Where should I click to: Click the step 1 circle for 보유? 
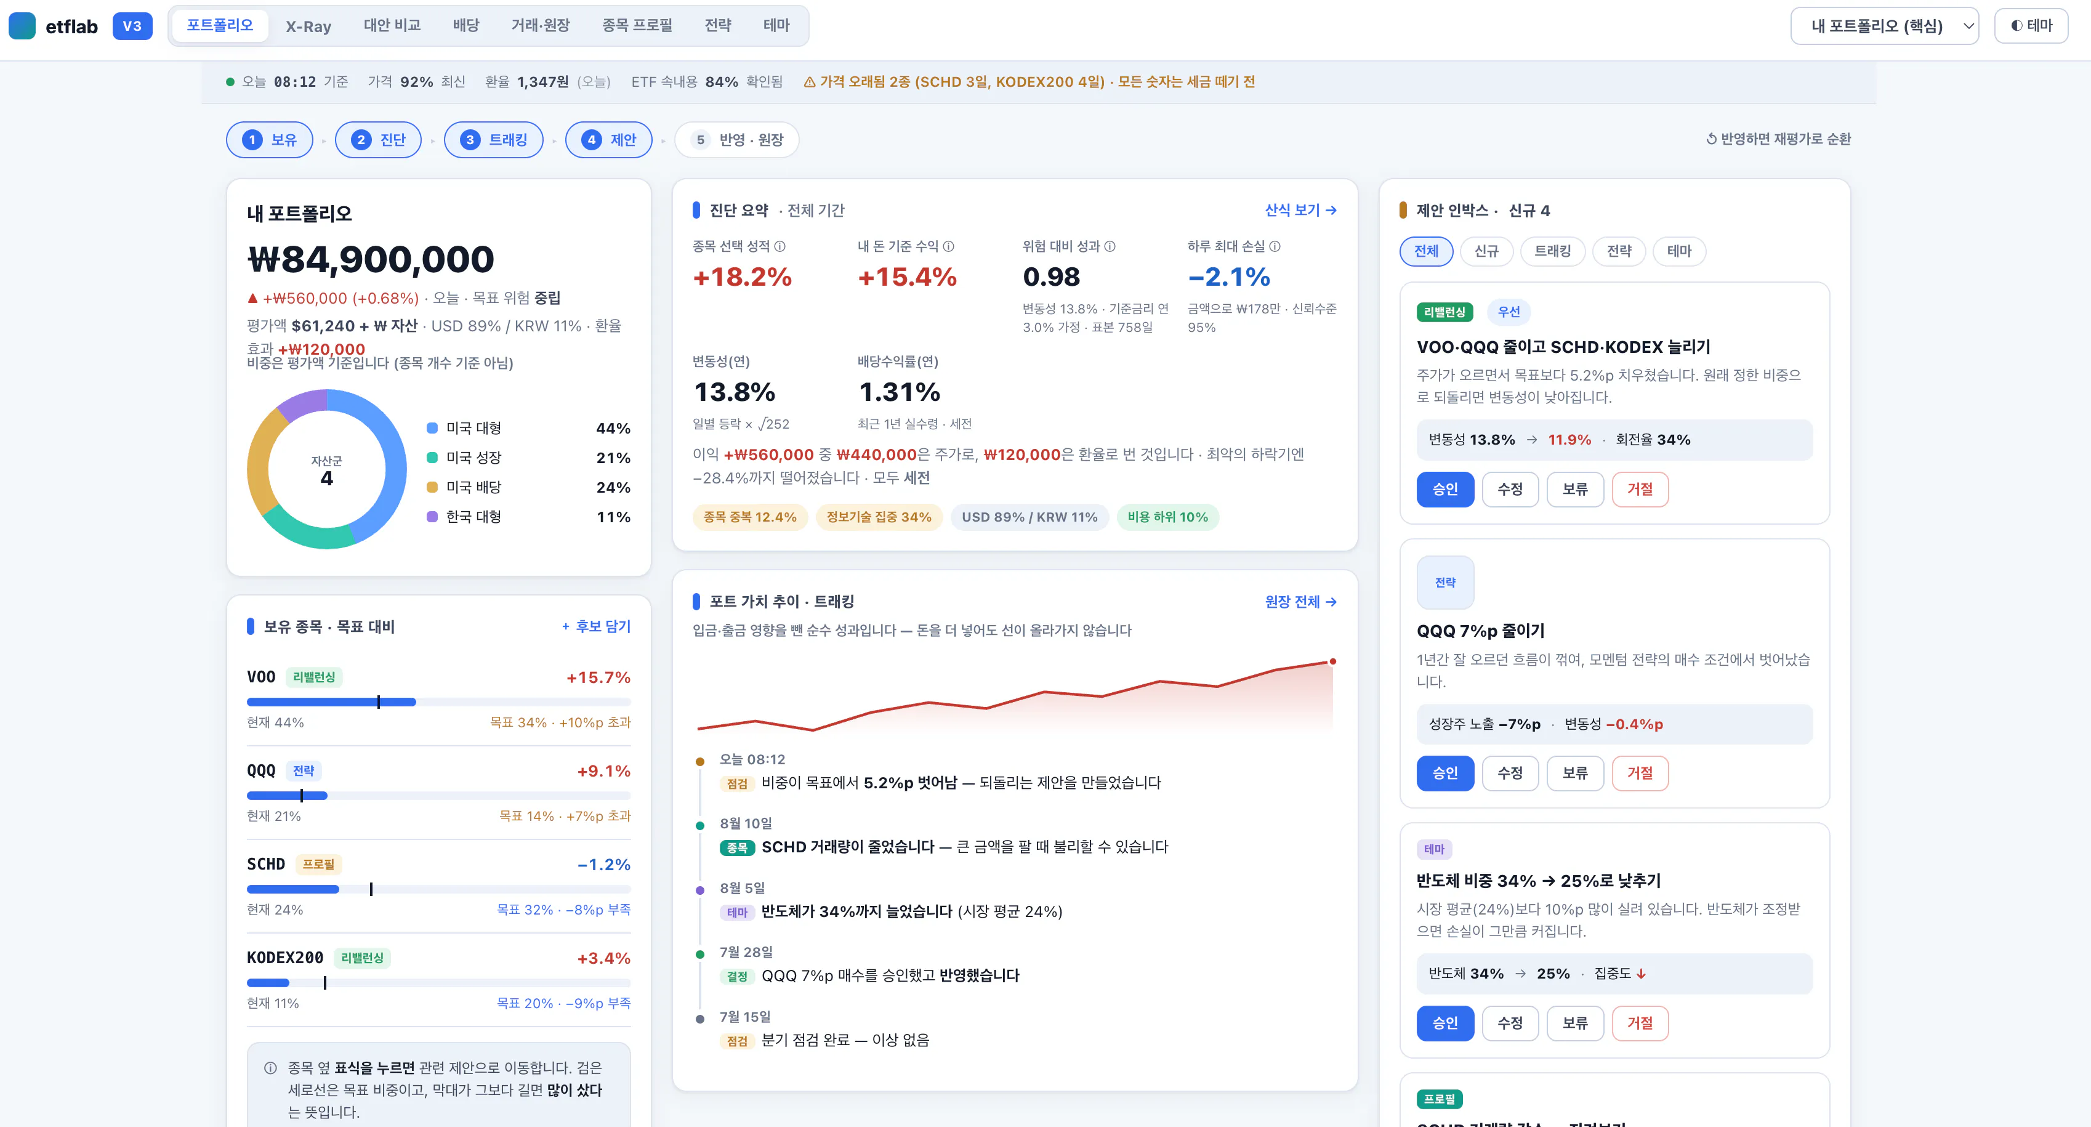(252, 140)
